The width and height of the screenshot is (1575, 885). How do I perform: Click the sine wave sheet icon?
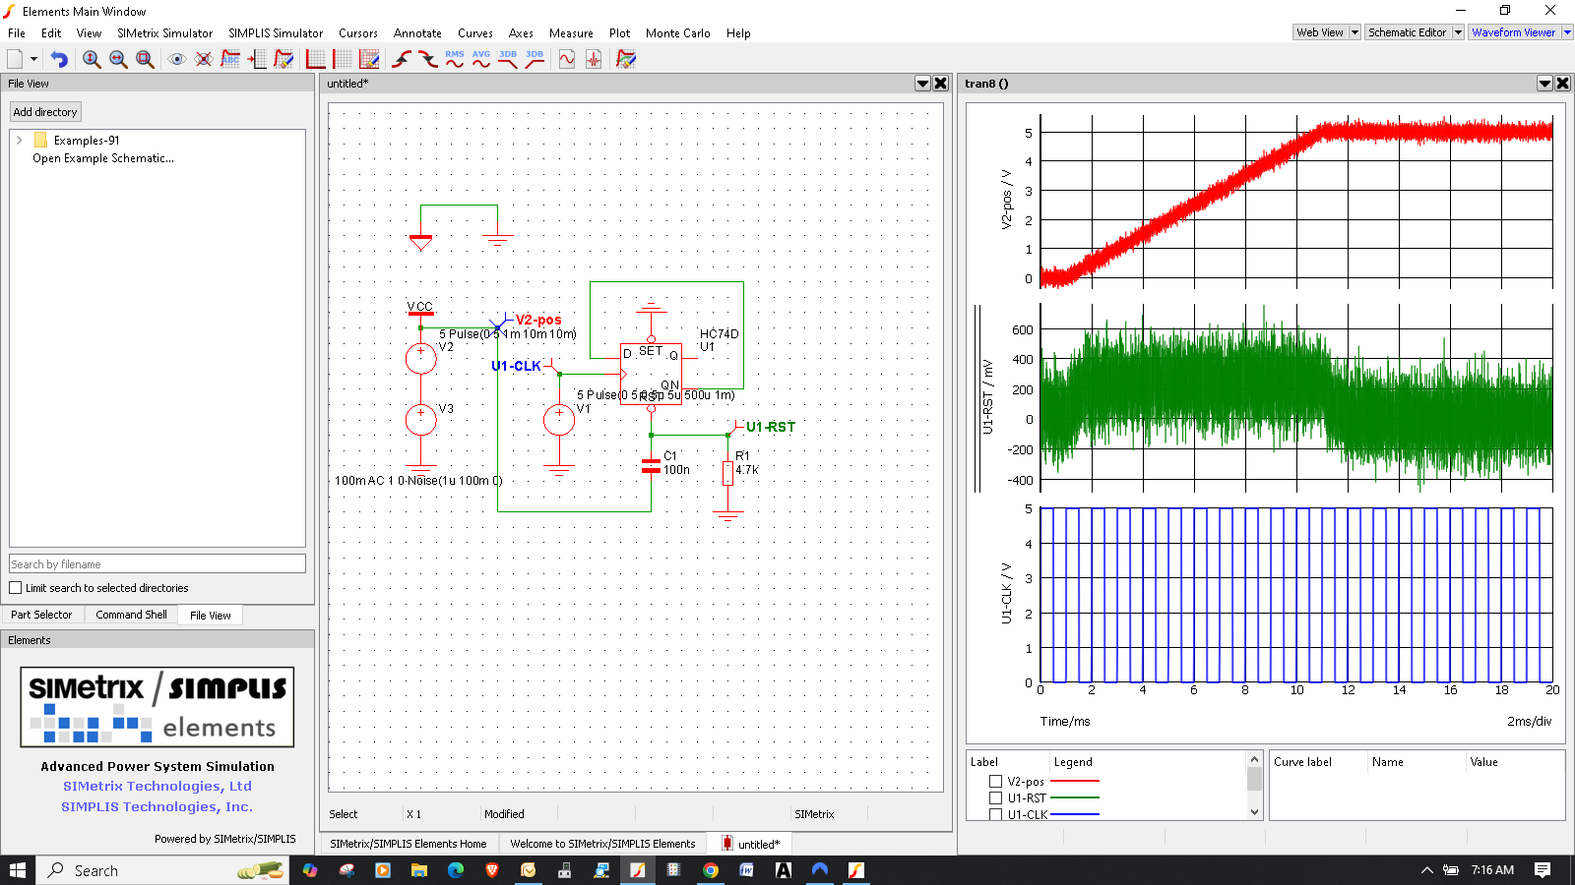click(x=567, y=59)
